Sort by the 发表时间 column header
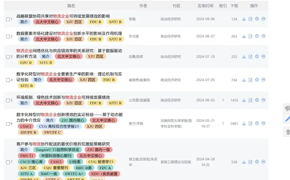 205,6
